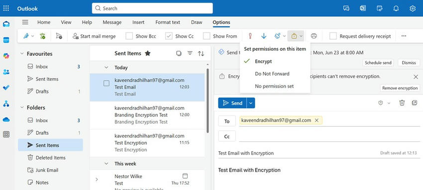The height and width of the screenshot is (190, 423).
Task: Tick Request delivery receipt checkbox
Action: tap(333, 36)
